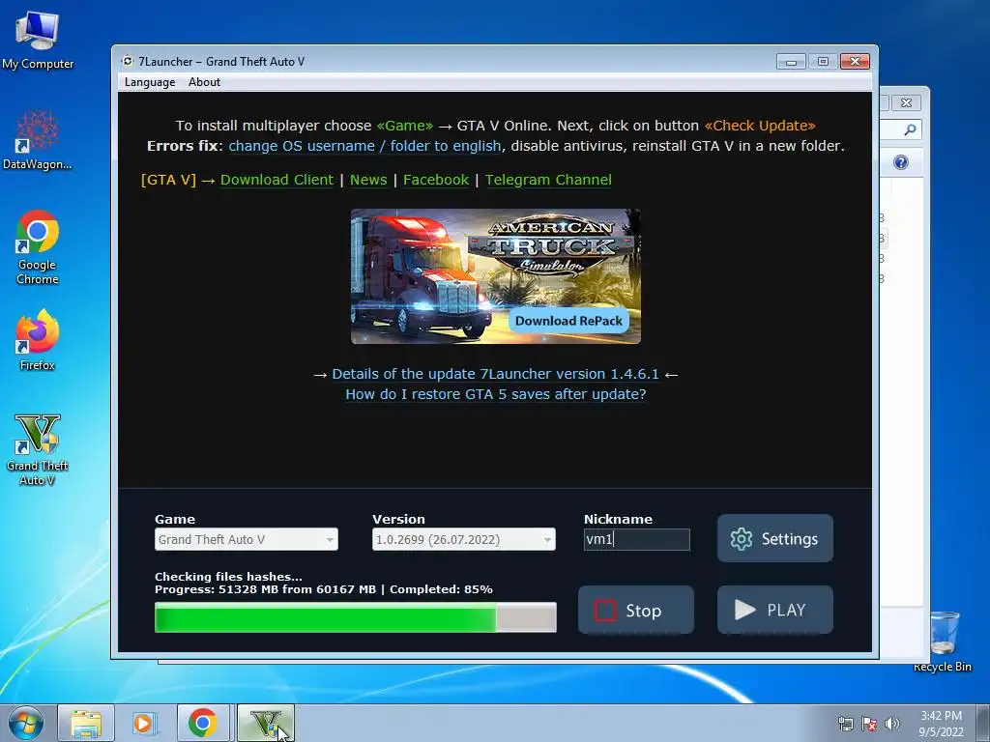Open Grand Theft Auto V desktop shortcut

pyautogui.click(x=38, y=449)
